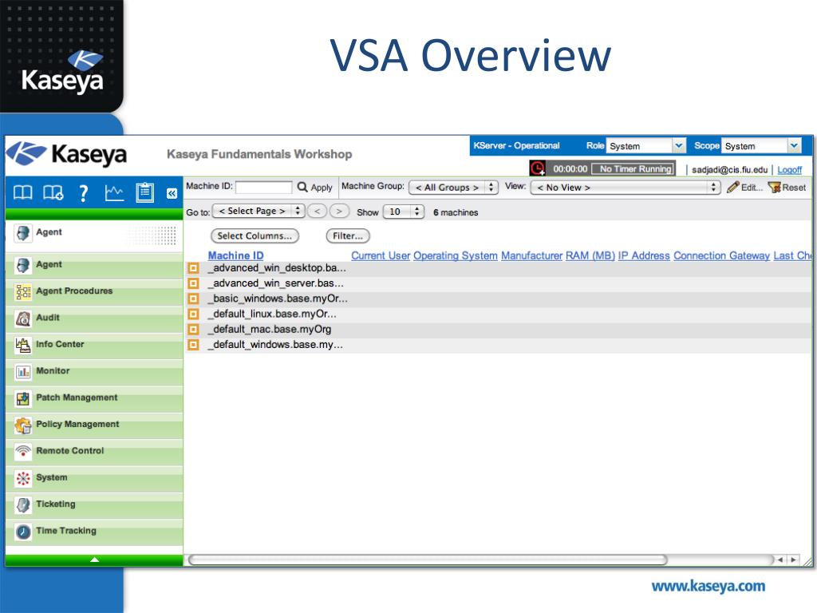Sort by the IP Address column

[x=644, y=256]
